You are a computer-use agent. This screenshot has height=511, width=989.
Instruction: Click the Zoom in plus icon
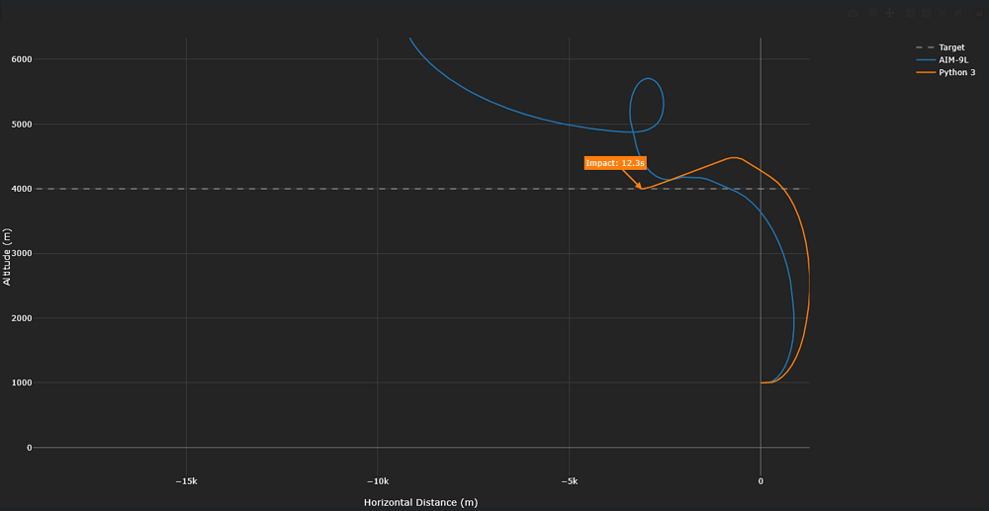(911, 13)
